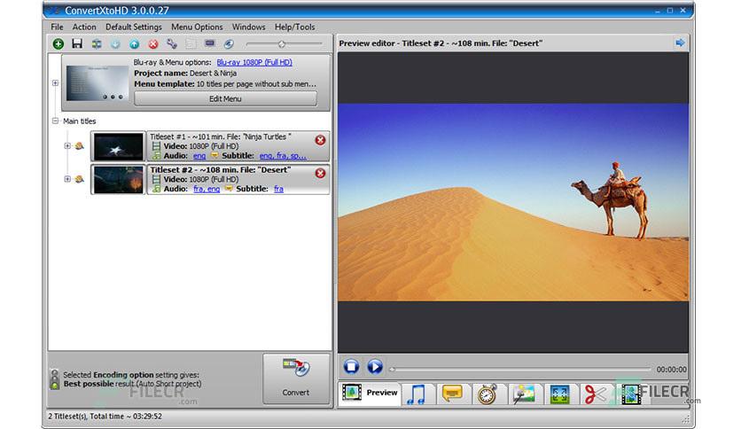Open the audio music note tab
Screen dimensions: 741x429
pyautogui.click(x=417, y=394)
